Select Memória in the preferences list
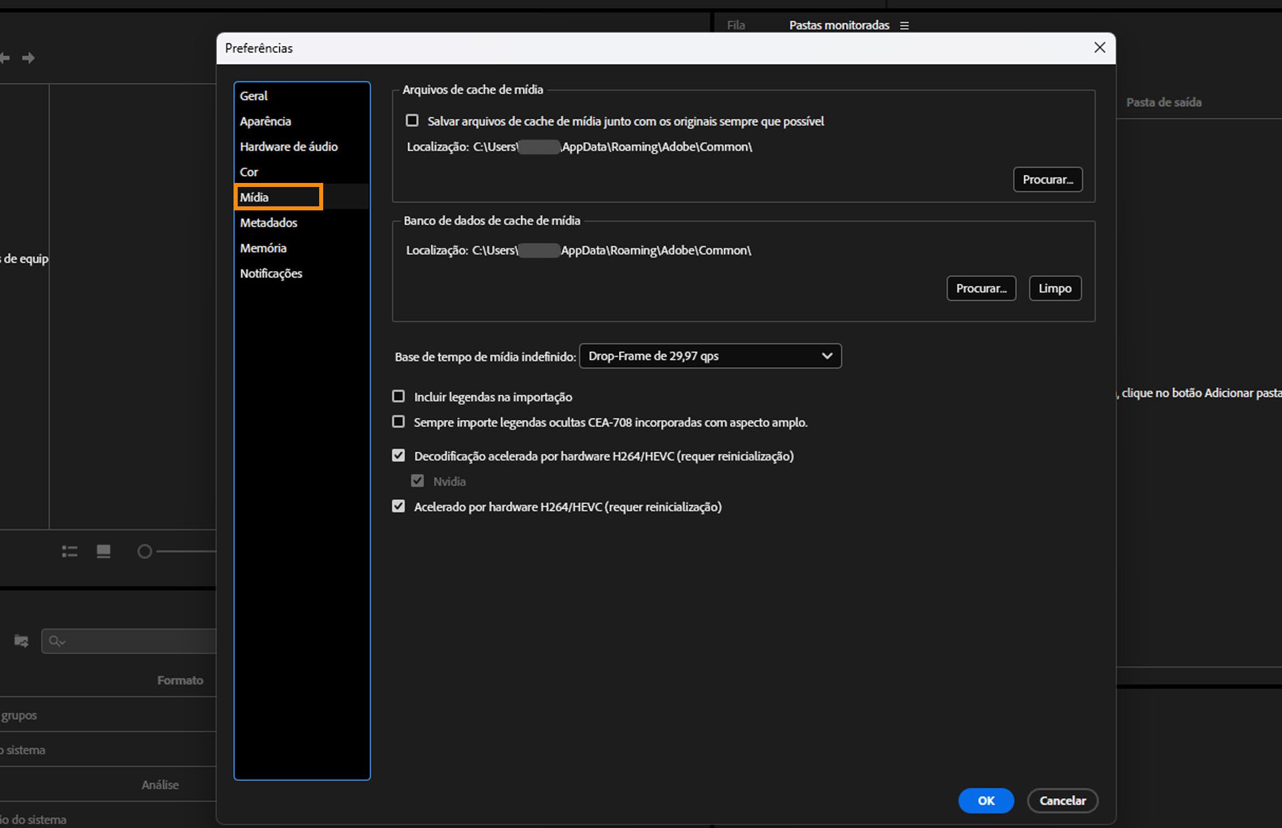Viewport: 1282px width, 828px height. pyautogui.click(x=263, y=248)
